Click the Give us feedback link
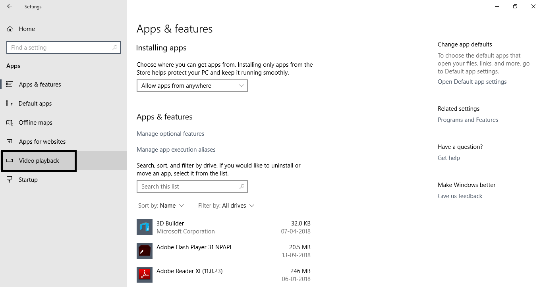The width and height of the screenshot is (541, 287). pyautogui.click(x=460, y=196)
